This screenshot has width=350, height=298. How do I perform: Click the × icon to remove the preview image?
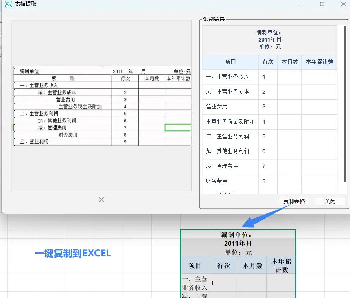pyautogui.click(x=101, y=199)
